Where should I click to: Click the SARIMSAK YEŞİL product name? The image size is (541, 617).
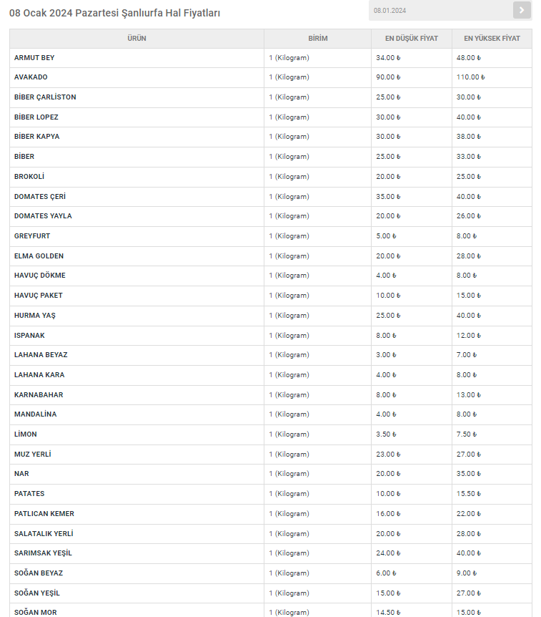[43, 553]
